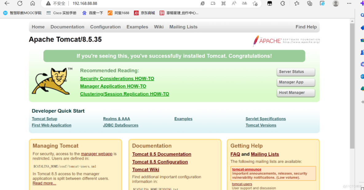
Task: Open the Mailing Lists link under Getting Help
Action: coord(265,154)
